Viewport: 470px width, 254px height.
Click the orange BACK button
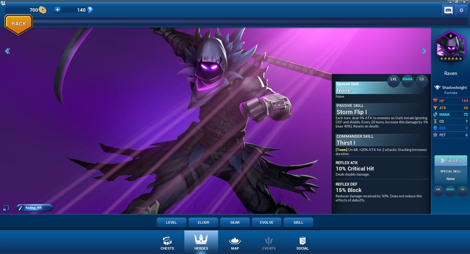point(18,24)
